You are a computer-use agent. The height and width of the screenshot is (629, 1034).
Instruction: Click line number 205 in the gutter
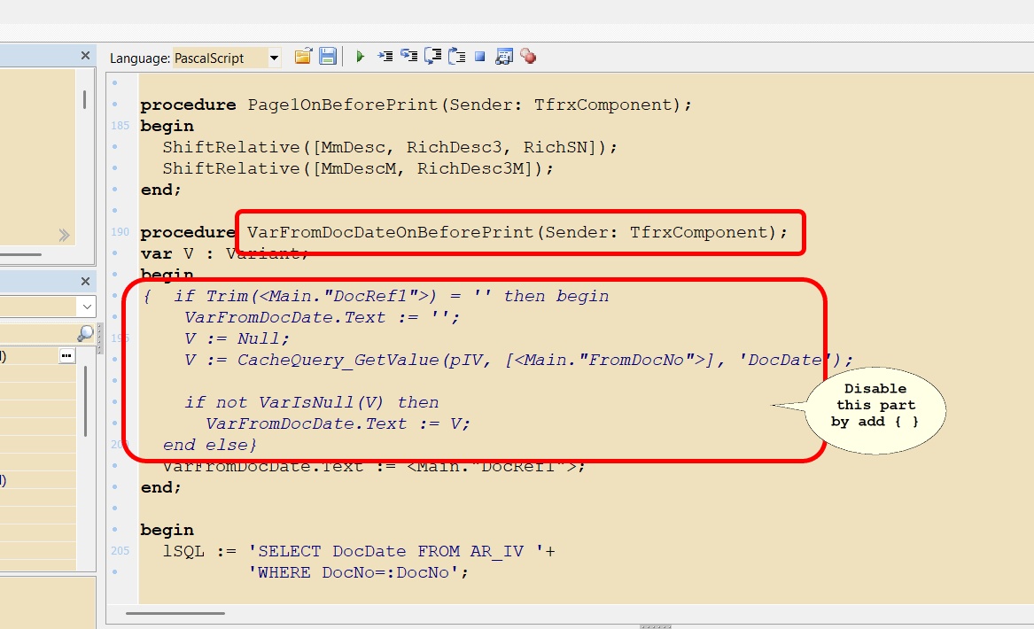(120, 550)
